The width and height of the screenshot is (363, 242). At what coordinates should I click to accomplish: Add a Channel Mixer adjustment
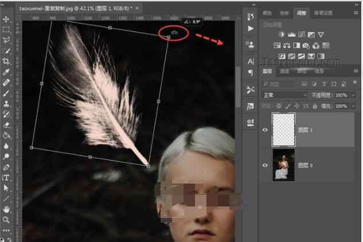pos(316,46)
